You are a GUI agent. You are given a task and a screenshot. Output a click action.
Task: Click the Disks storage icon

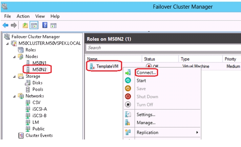(x=28, y=83)
